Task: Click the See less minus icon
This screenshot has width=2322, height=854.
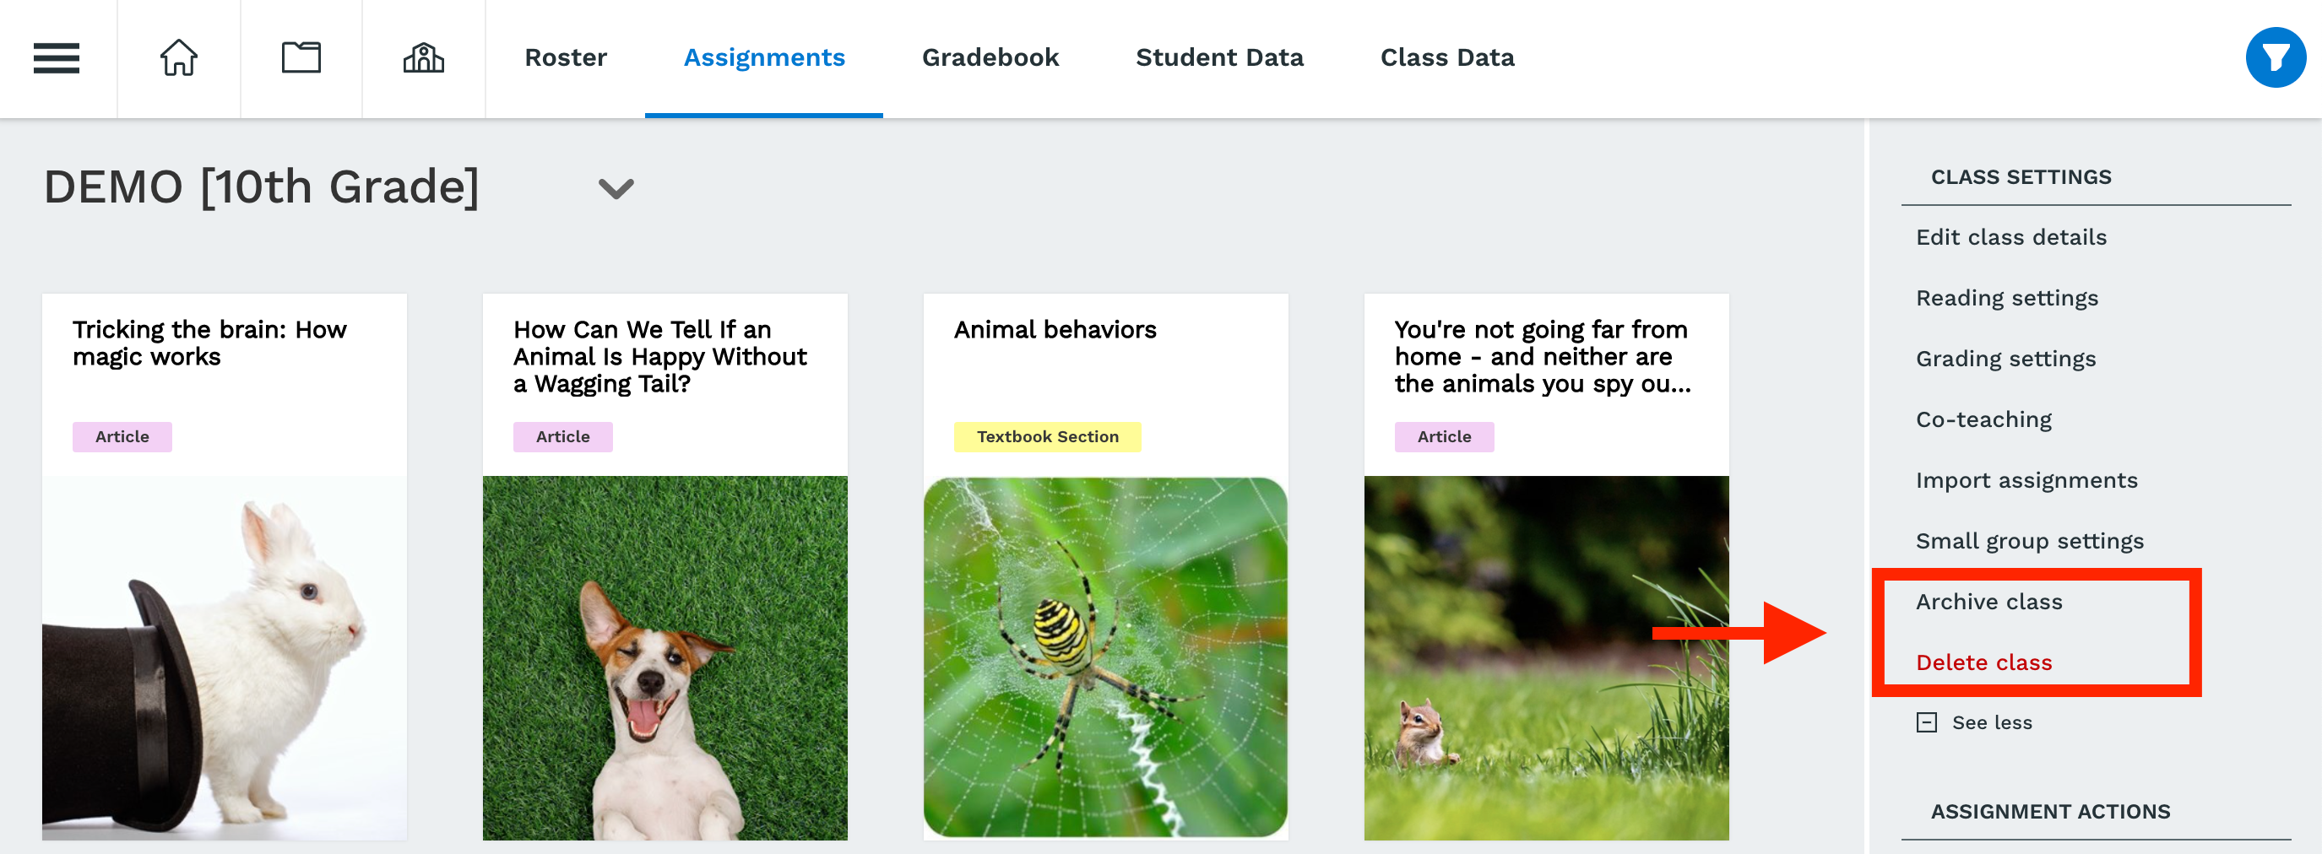Action: click(1926, 722)
